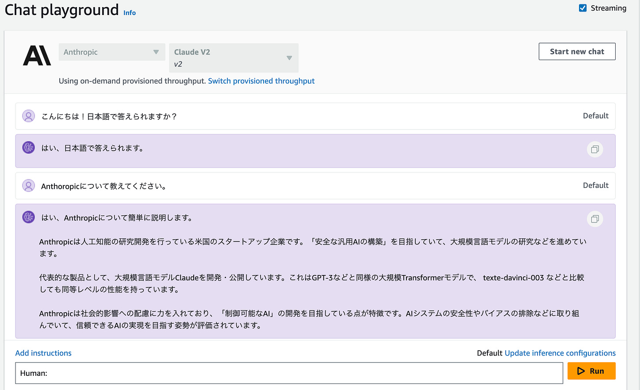
Task: Click the user avatar beside こんにちは message
Action: (x=29, y=116)
